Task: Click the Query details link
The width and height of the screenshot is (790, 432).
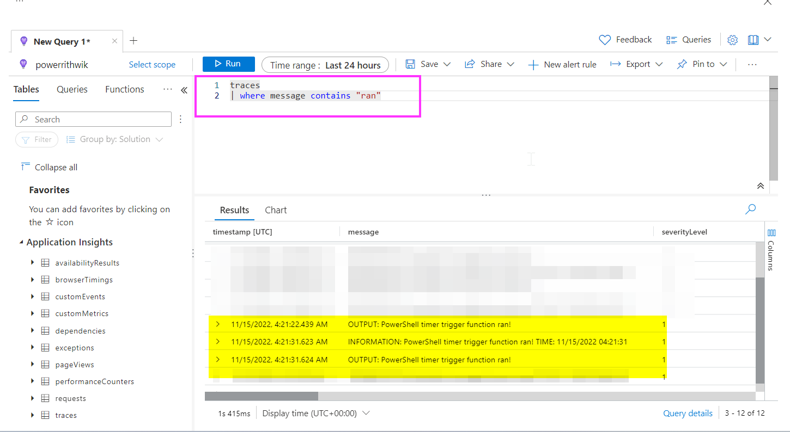Action: coord(688,413)
